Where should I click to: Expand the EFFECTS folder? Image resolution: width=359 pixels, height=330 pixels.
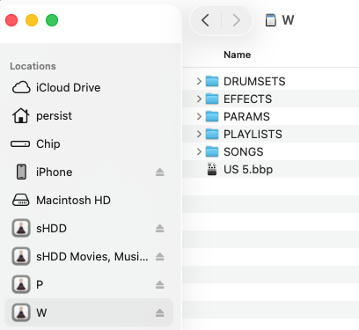click(199, 99)
